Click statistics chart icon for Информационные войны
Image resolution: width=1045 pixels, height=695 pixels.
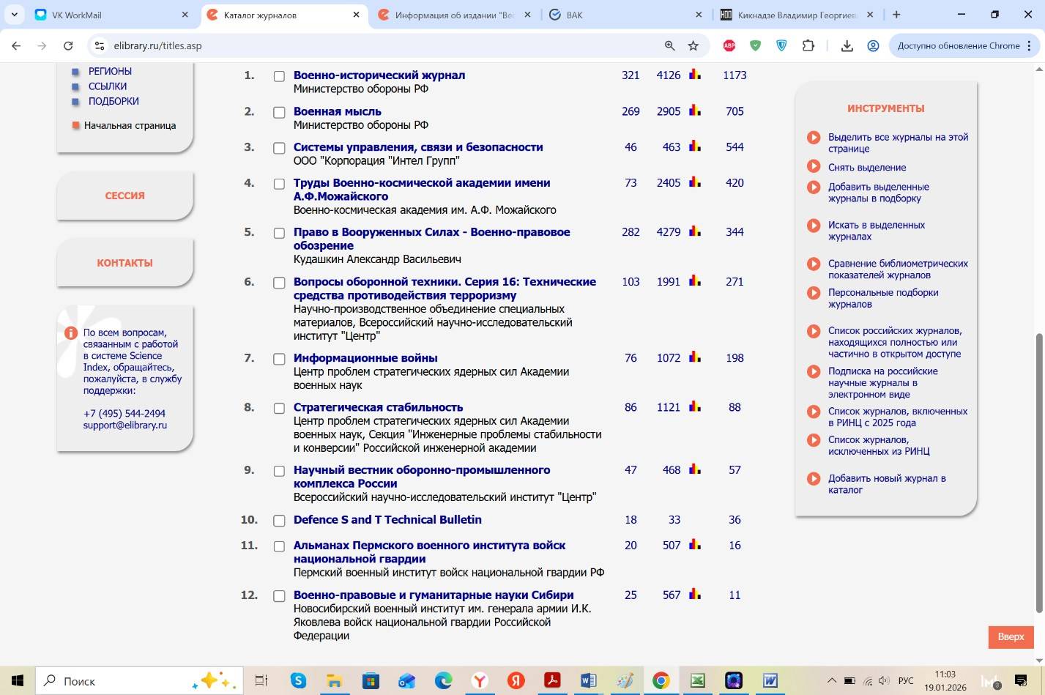(695, 357)
